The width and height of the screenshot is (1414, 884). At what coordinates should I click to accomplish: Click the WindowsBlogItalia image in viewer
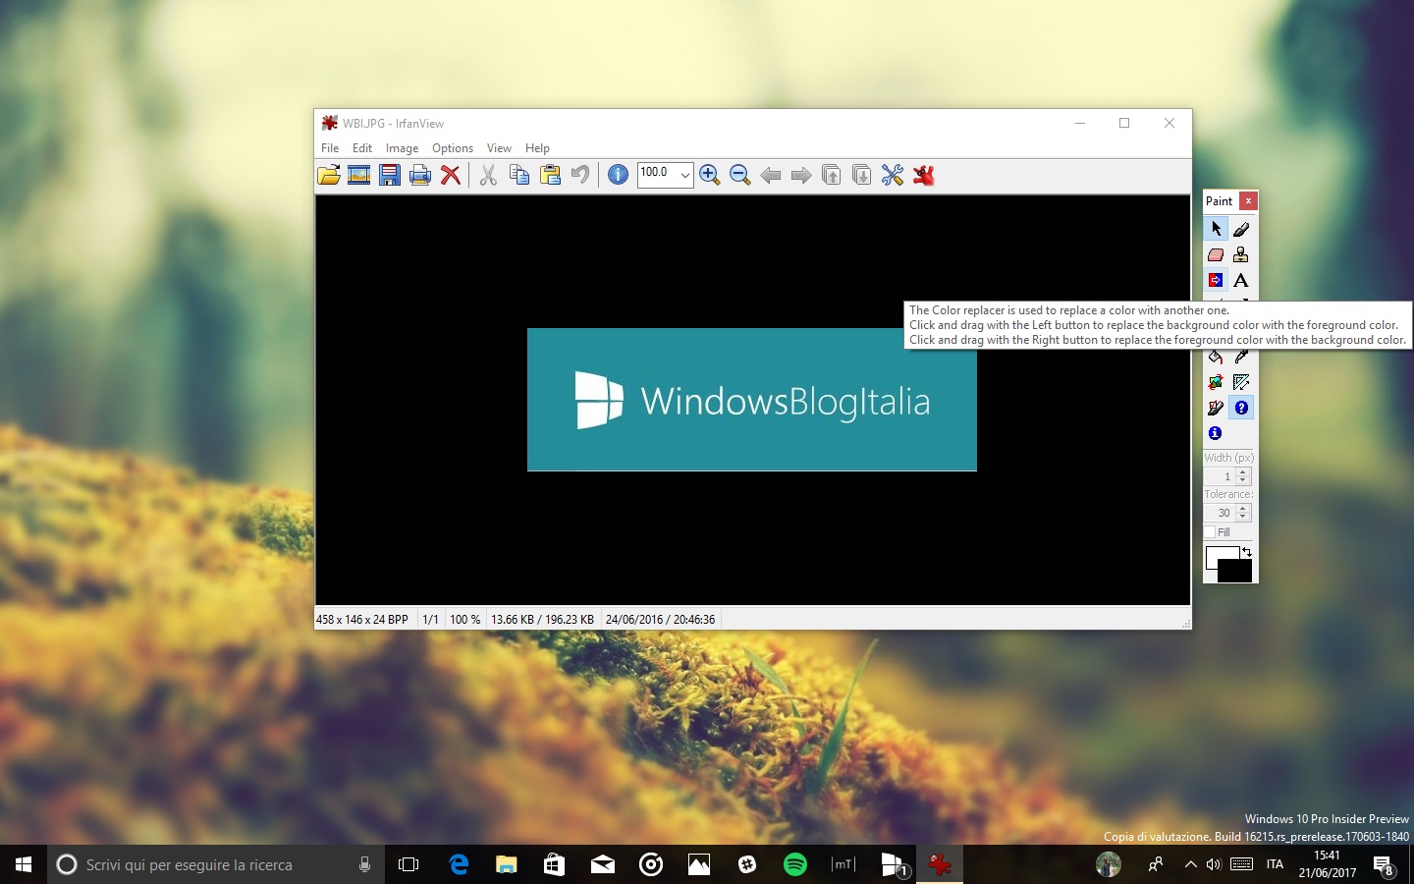tap(752, 400)
